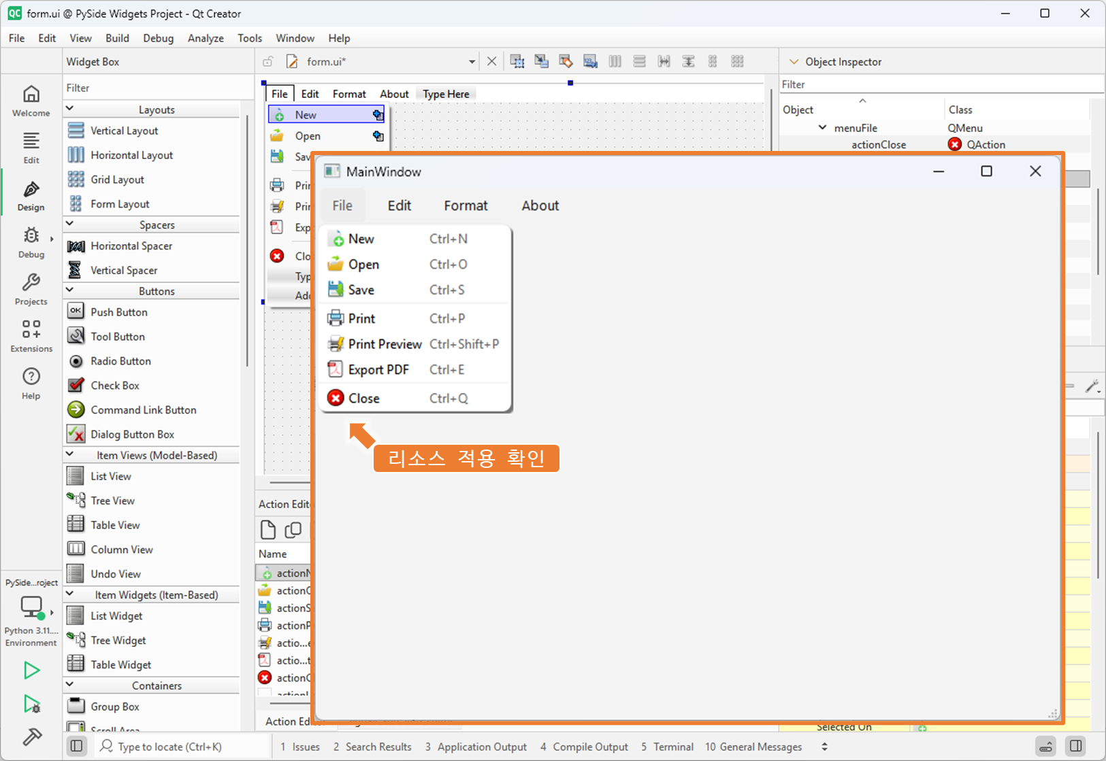This screenshot has height=761, width=1106.
Task: Click Widget Box Filter field
Action: point(158,88)
